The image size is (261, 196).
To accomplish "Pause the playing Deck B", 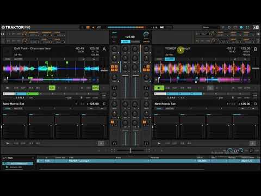I will coord(159,88).
